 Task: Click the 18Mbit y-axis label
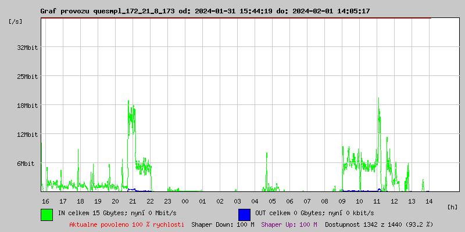27,106
